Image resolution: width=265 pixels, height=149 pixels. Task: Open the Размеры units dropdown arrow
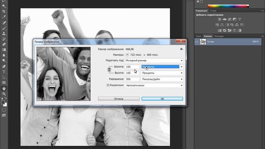127,55
